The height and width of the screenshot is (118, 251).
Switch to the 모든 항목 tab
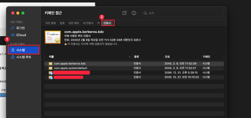pos(51,23)
